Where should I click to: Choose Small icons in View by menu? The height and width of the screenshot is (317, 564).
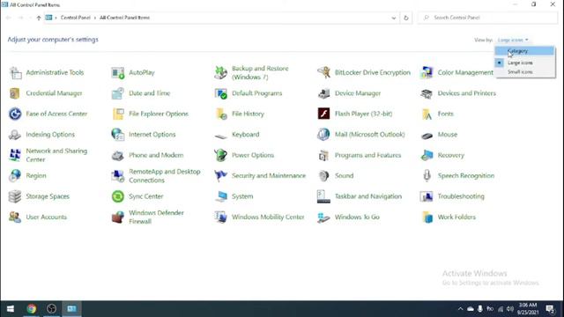pyautogui.click(x=524, y=72)
